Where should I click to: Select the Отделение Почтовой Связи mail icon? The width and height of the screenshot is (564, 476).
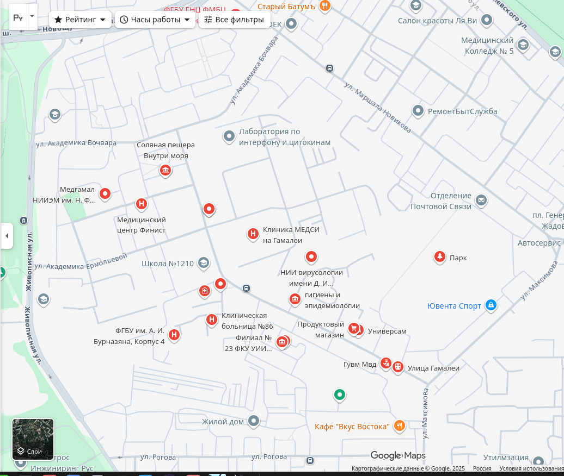click(481, 201)
